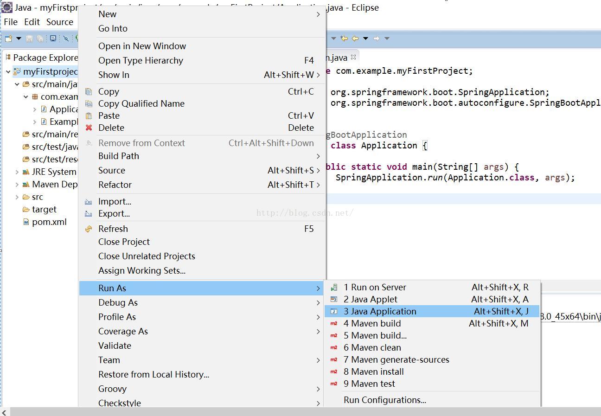Click Copy in the context menu
The image size is (601, 416).
click(x=202, y=91)
